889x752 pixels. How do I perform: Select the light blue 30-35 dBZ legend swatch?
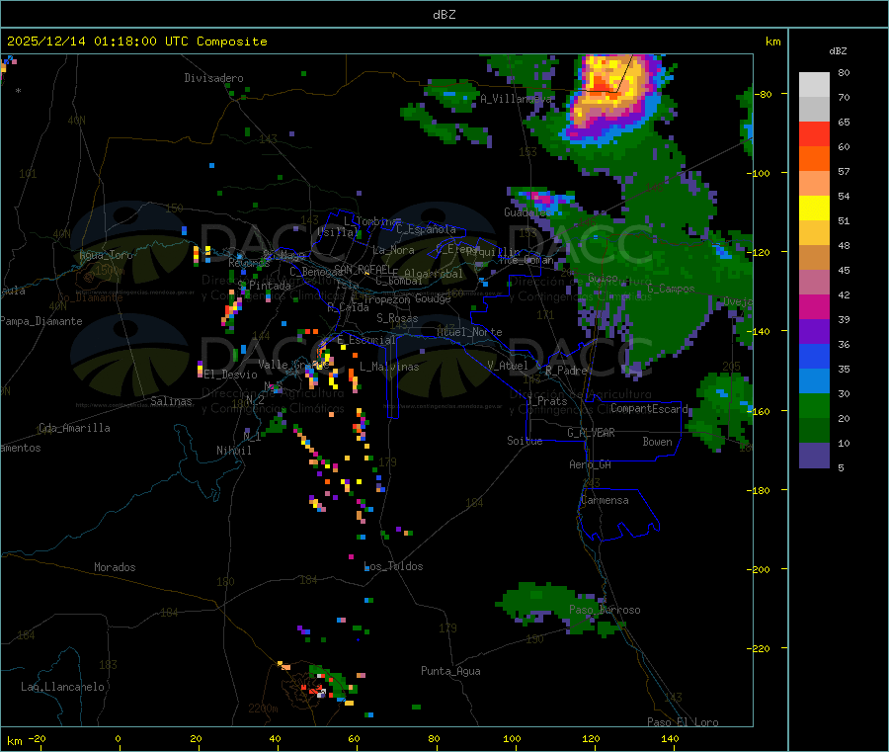tap(814, 381)
